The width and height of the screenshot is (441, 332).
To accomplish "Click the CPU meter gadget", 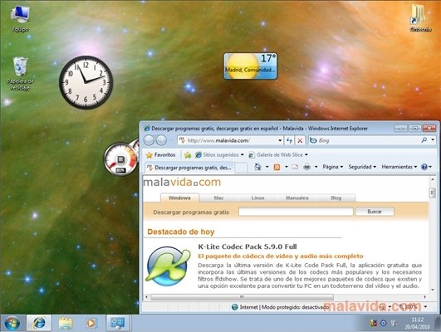I will click(120, 159).
